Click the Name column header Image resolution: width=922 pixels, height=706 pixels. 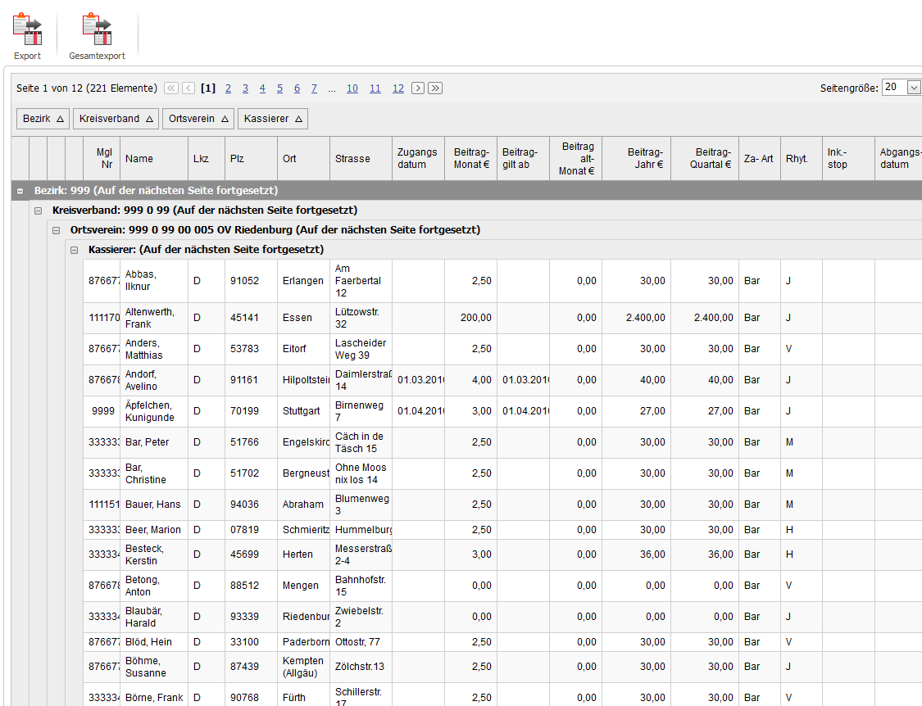pyautogui.click(x=154, y=159)
